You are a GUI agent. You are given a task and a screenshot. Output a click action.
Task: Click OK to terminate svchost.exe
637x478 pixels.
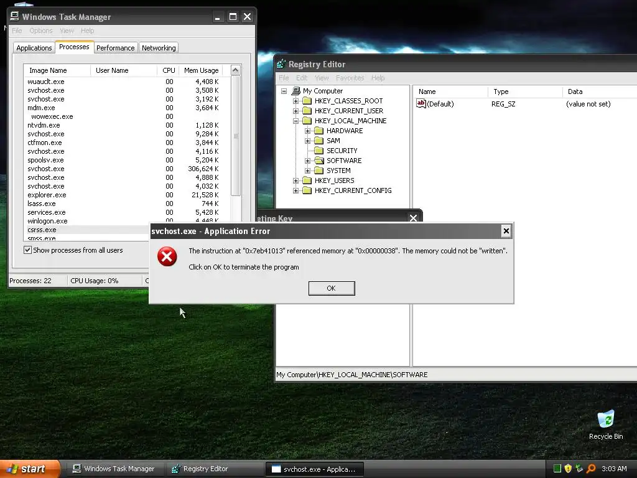(332, 288)
